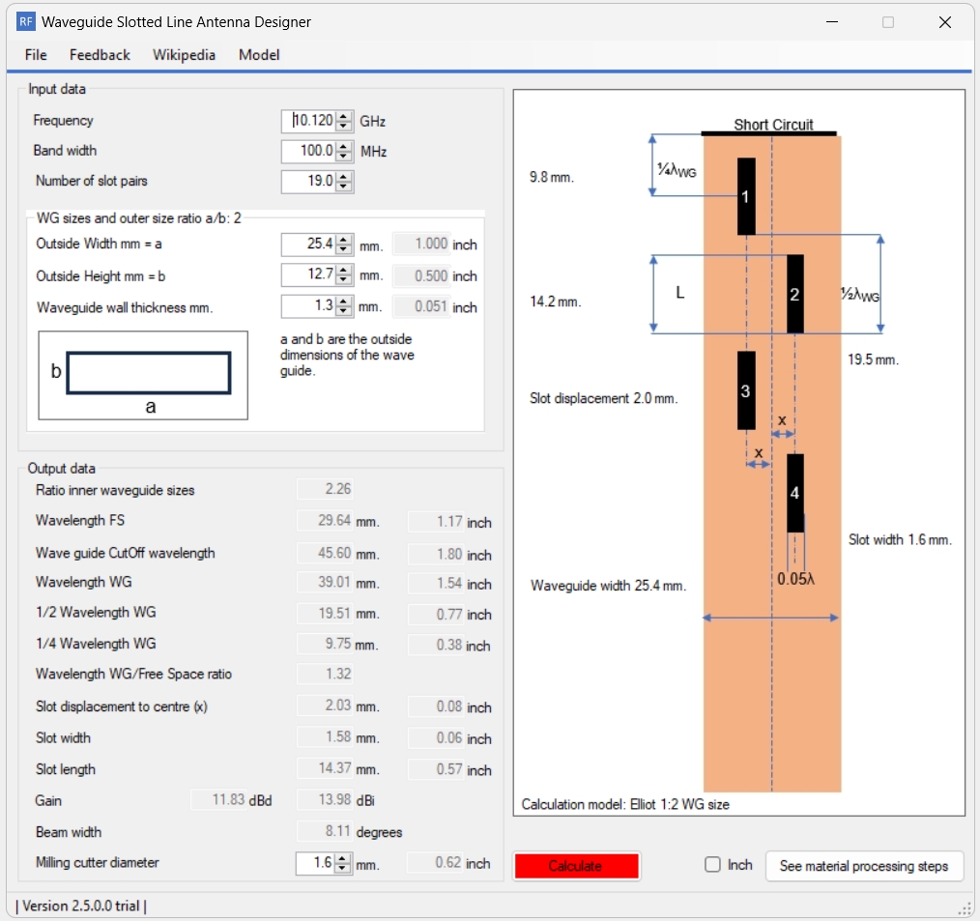Viewport: 980px width, 921px height.
Task: Select the Frequency input field
Action: point(309,120)
